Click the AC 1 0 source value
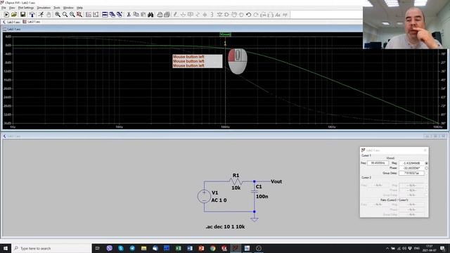The width and height of the screenshot is (450, 253). (x=219, y=200)
